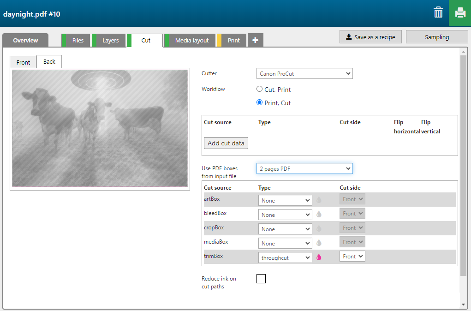This screenshot has height=311, width=471.
Task: Open the Front preview tab
Action: point(23,62)
